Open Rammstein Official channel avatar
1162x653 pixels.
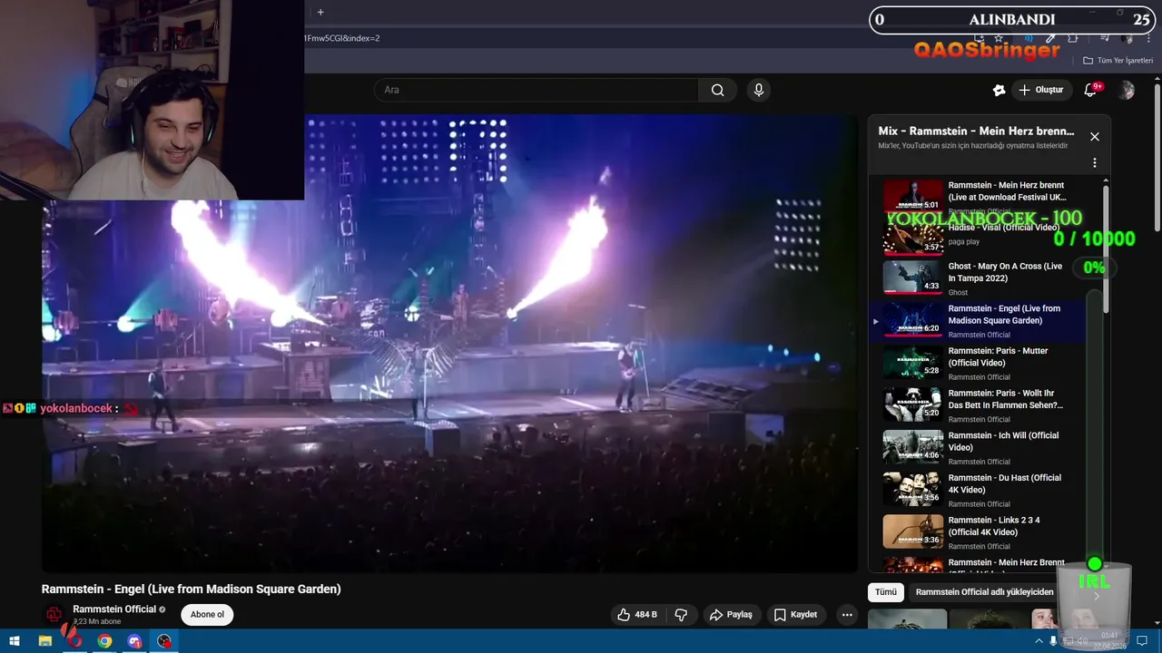(x=54, y=615)
